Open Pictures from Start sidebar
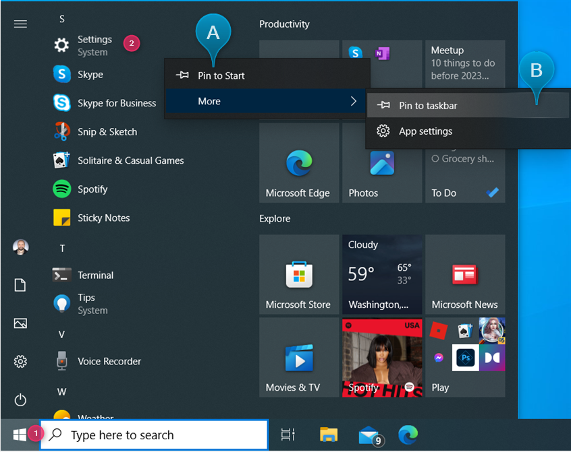Screen dimensions: 571x452 click(20, 323)
